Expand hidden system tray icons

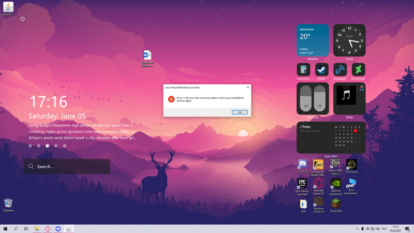356,228
